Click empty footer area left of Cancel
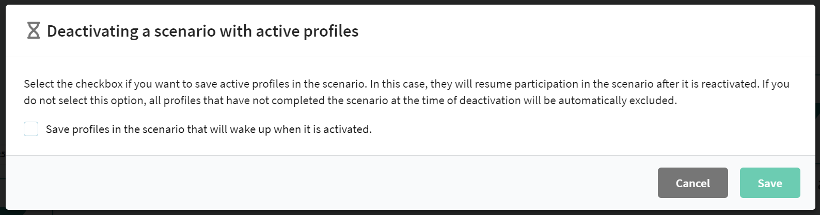Screen dimensions: 820x215 330,183
